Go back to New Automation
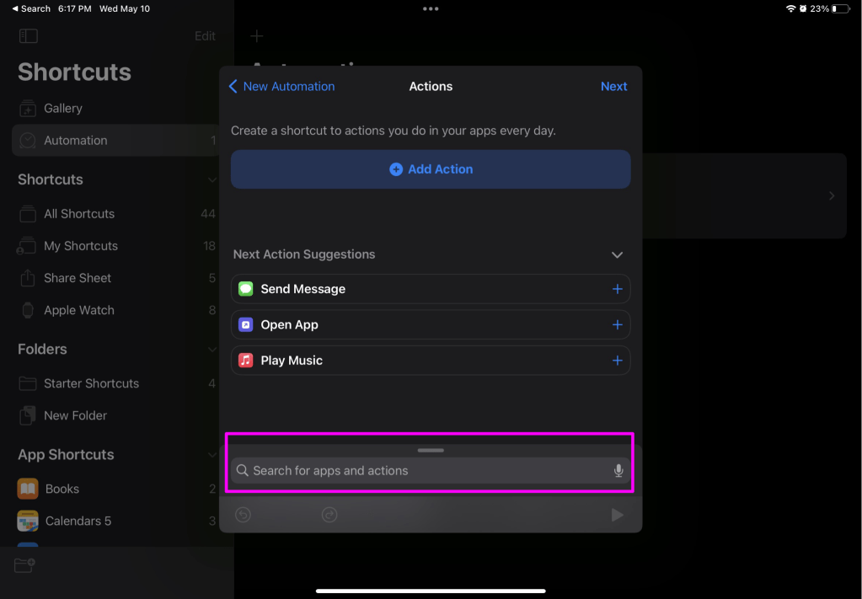Image resolution: width=862 pixels, height=599 pixels. click(281, 87)
